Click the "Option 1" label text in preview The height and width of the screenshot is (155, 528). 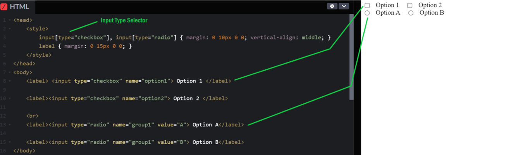click(387, 5)
